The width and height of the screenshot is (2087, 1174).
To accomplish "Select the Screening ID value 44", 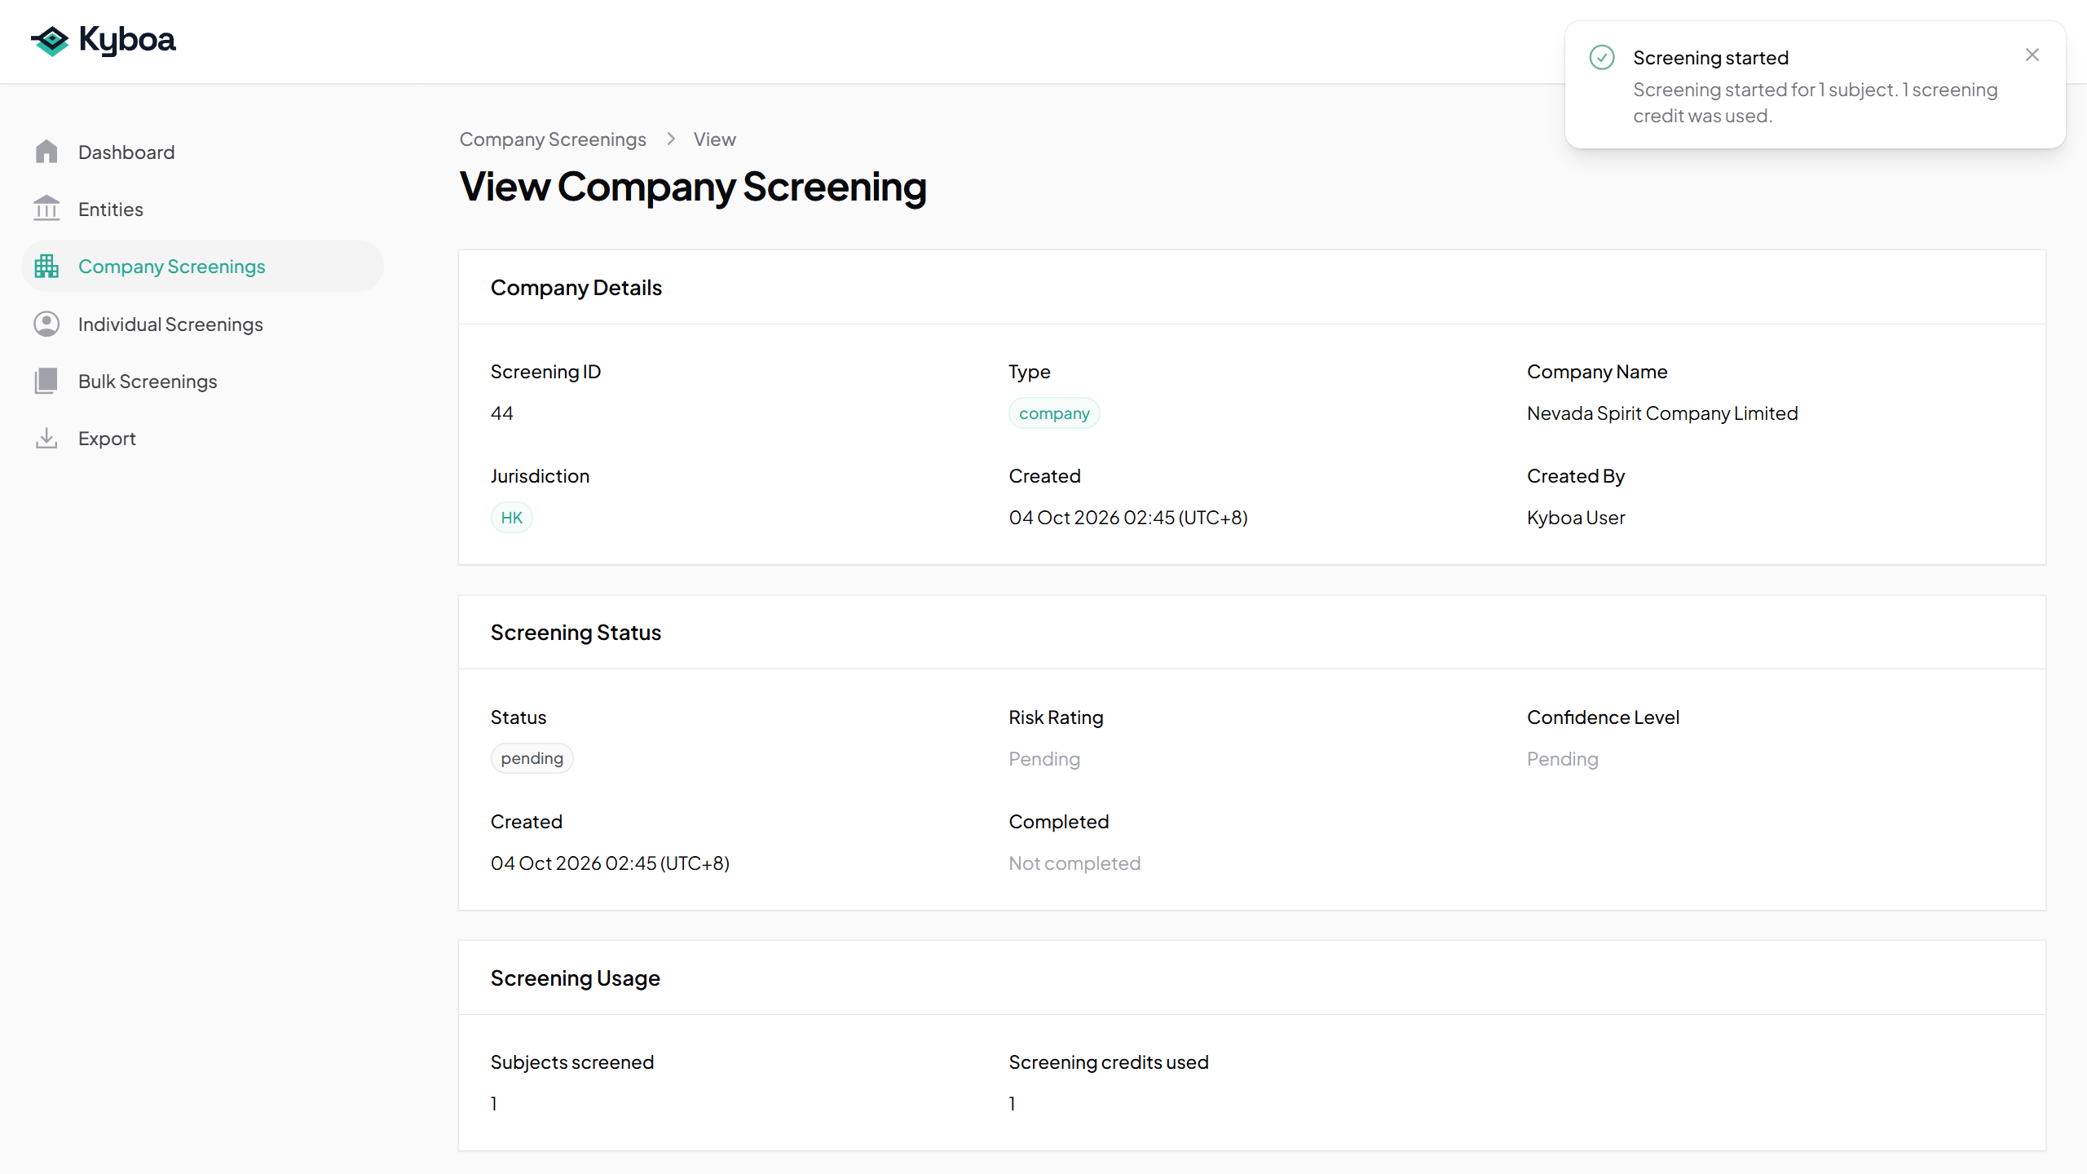I will pos(502,413).
